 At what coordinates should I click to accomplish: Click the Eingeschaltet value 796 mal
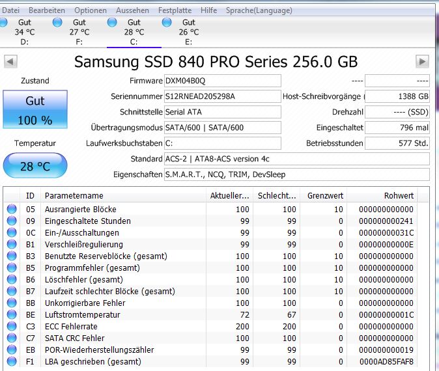click(x=397, y=128)
